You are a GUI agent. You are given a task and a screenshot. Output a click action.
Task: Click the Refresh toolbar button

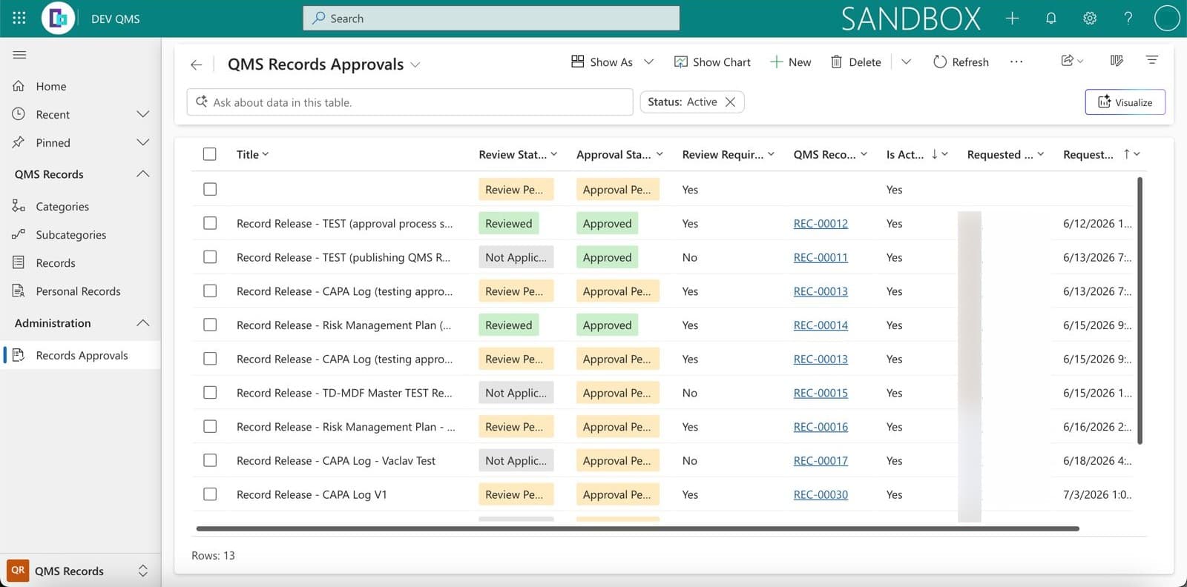961,62
